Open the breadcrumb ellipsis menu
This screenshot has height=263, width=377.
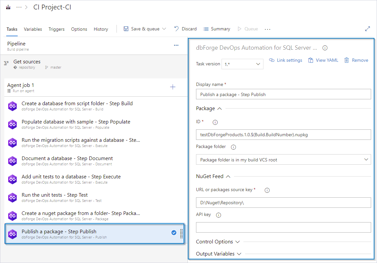pyautogui.click(x=19, y=7)
